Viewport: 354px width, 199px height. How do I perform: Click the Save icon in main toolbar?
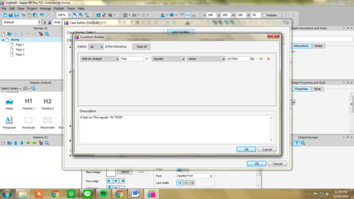pyautogui.click(x=16, y=15)
